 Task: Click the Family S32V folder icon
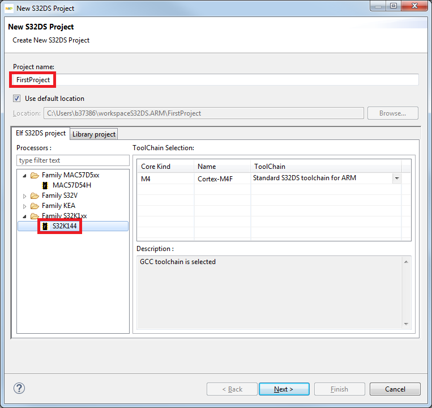coord(35,195)
